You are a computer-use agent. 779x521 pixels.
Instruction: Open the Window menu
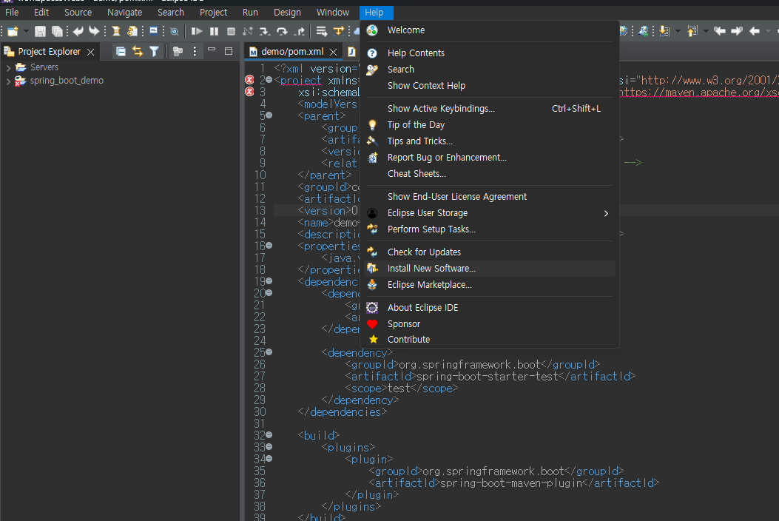click(x=333, y=13)
